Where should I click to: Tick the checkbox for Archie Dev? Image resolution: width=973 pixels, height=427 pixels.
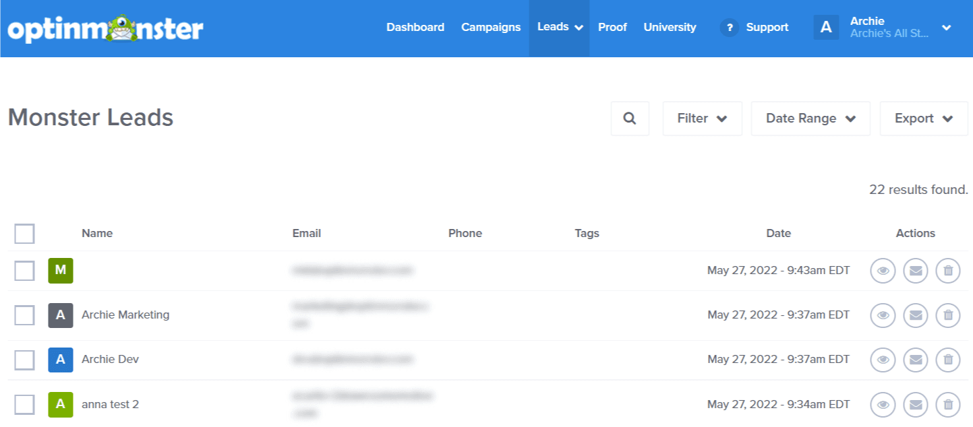(24, 359)
